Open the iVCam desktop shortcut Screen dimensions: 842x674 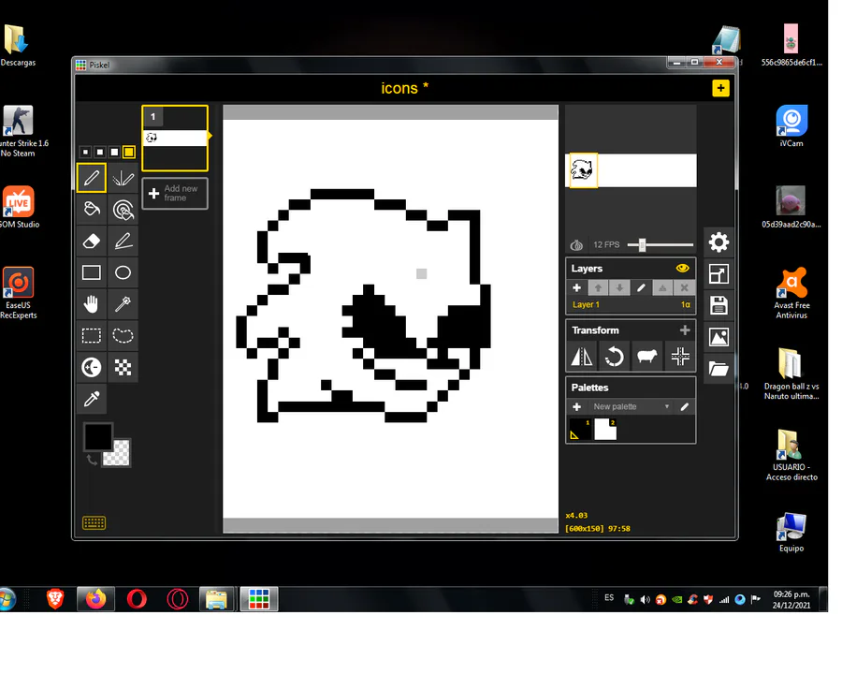coord(791,126)
